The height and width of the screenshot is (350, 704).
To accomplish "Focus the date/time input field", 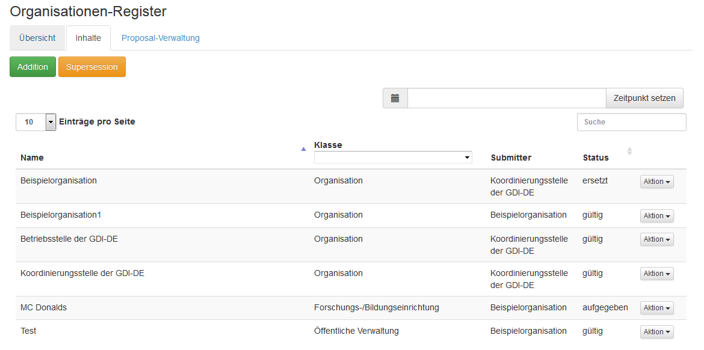I will pos(506,98).
